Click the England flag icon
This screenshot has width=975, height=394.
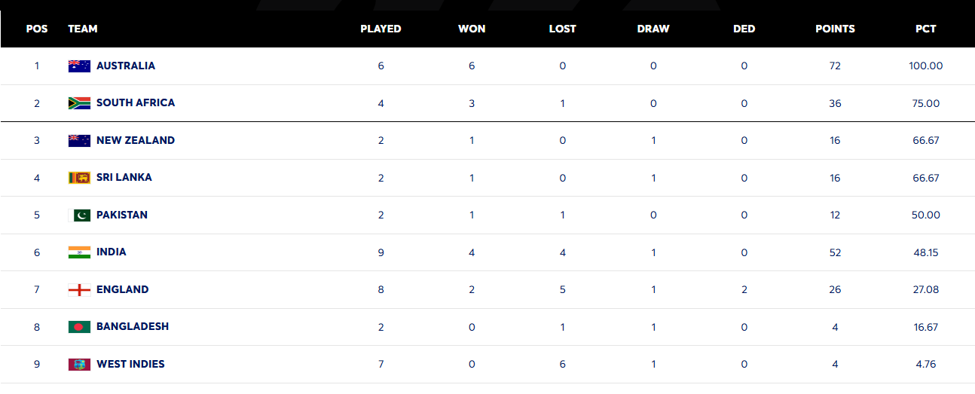79,289
